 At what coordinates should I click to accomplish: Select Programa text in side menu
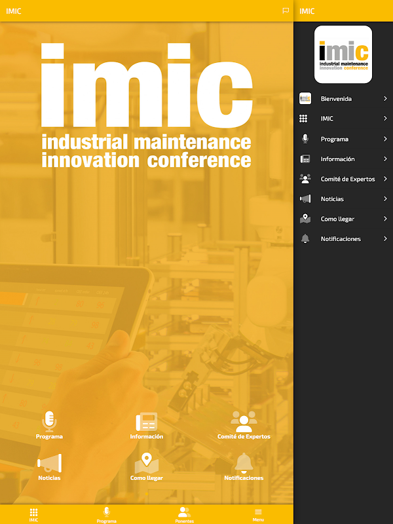tap(335, 139)
